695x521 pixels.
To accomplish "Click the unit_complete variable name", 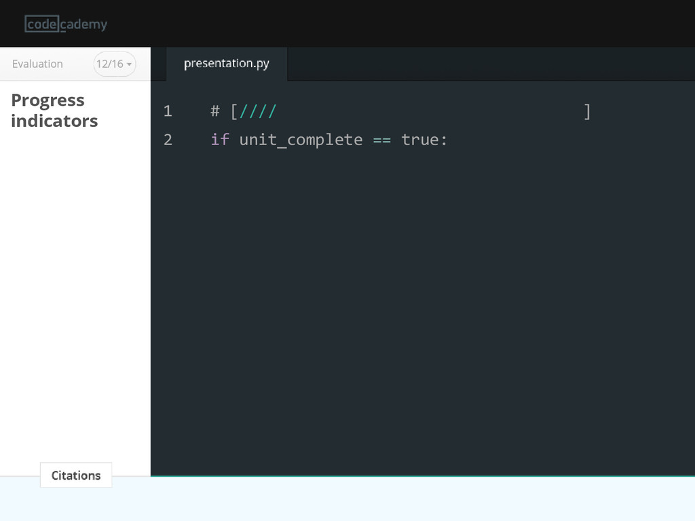I will coord(301,140).
